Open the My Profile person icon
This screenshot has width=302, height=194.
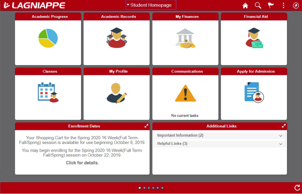click(116, 93)
